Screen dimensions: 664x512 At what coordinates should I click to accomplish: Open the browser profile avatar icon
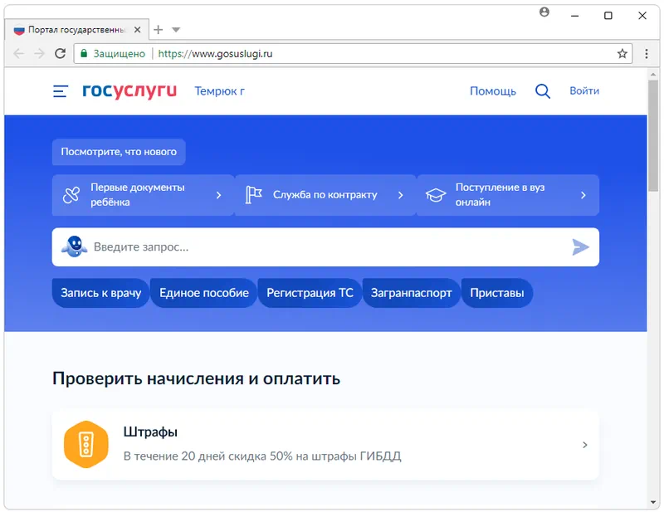(x=544, y=12)
